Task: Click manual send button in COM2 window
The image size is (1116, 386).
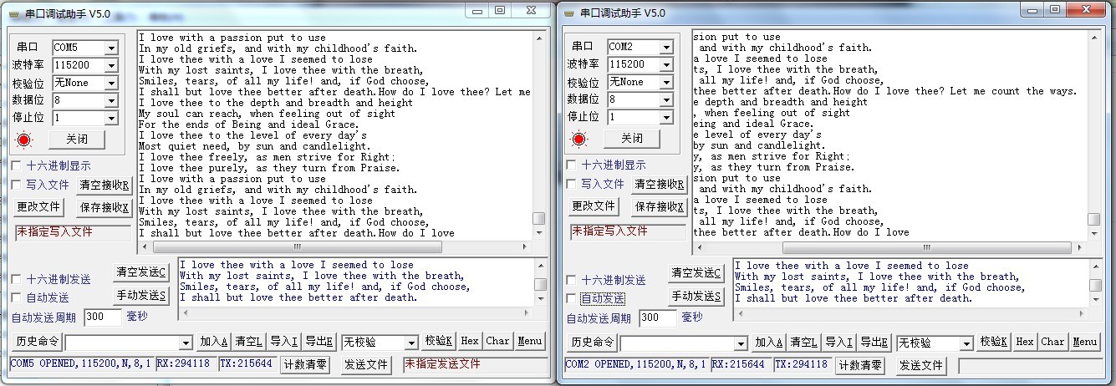Action: pyautogui.click(x=696, y=296)
